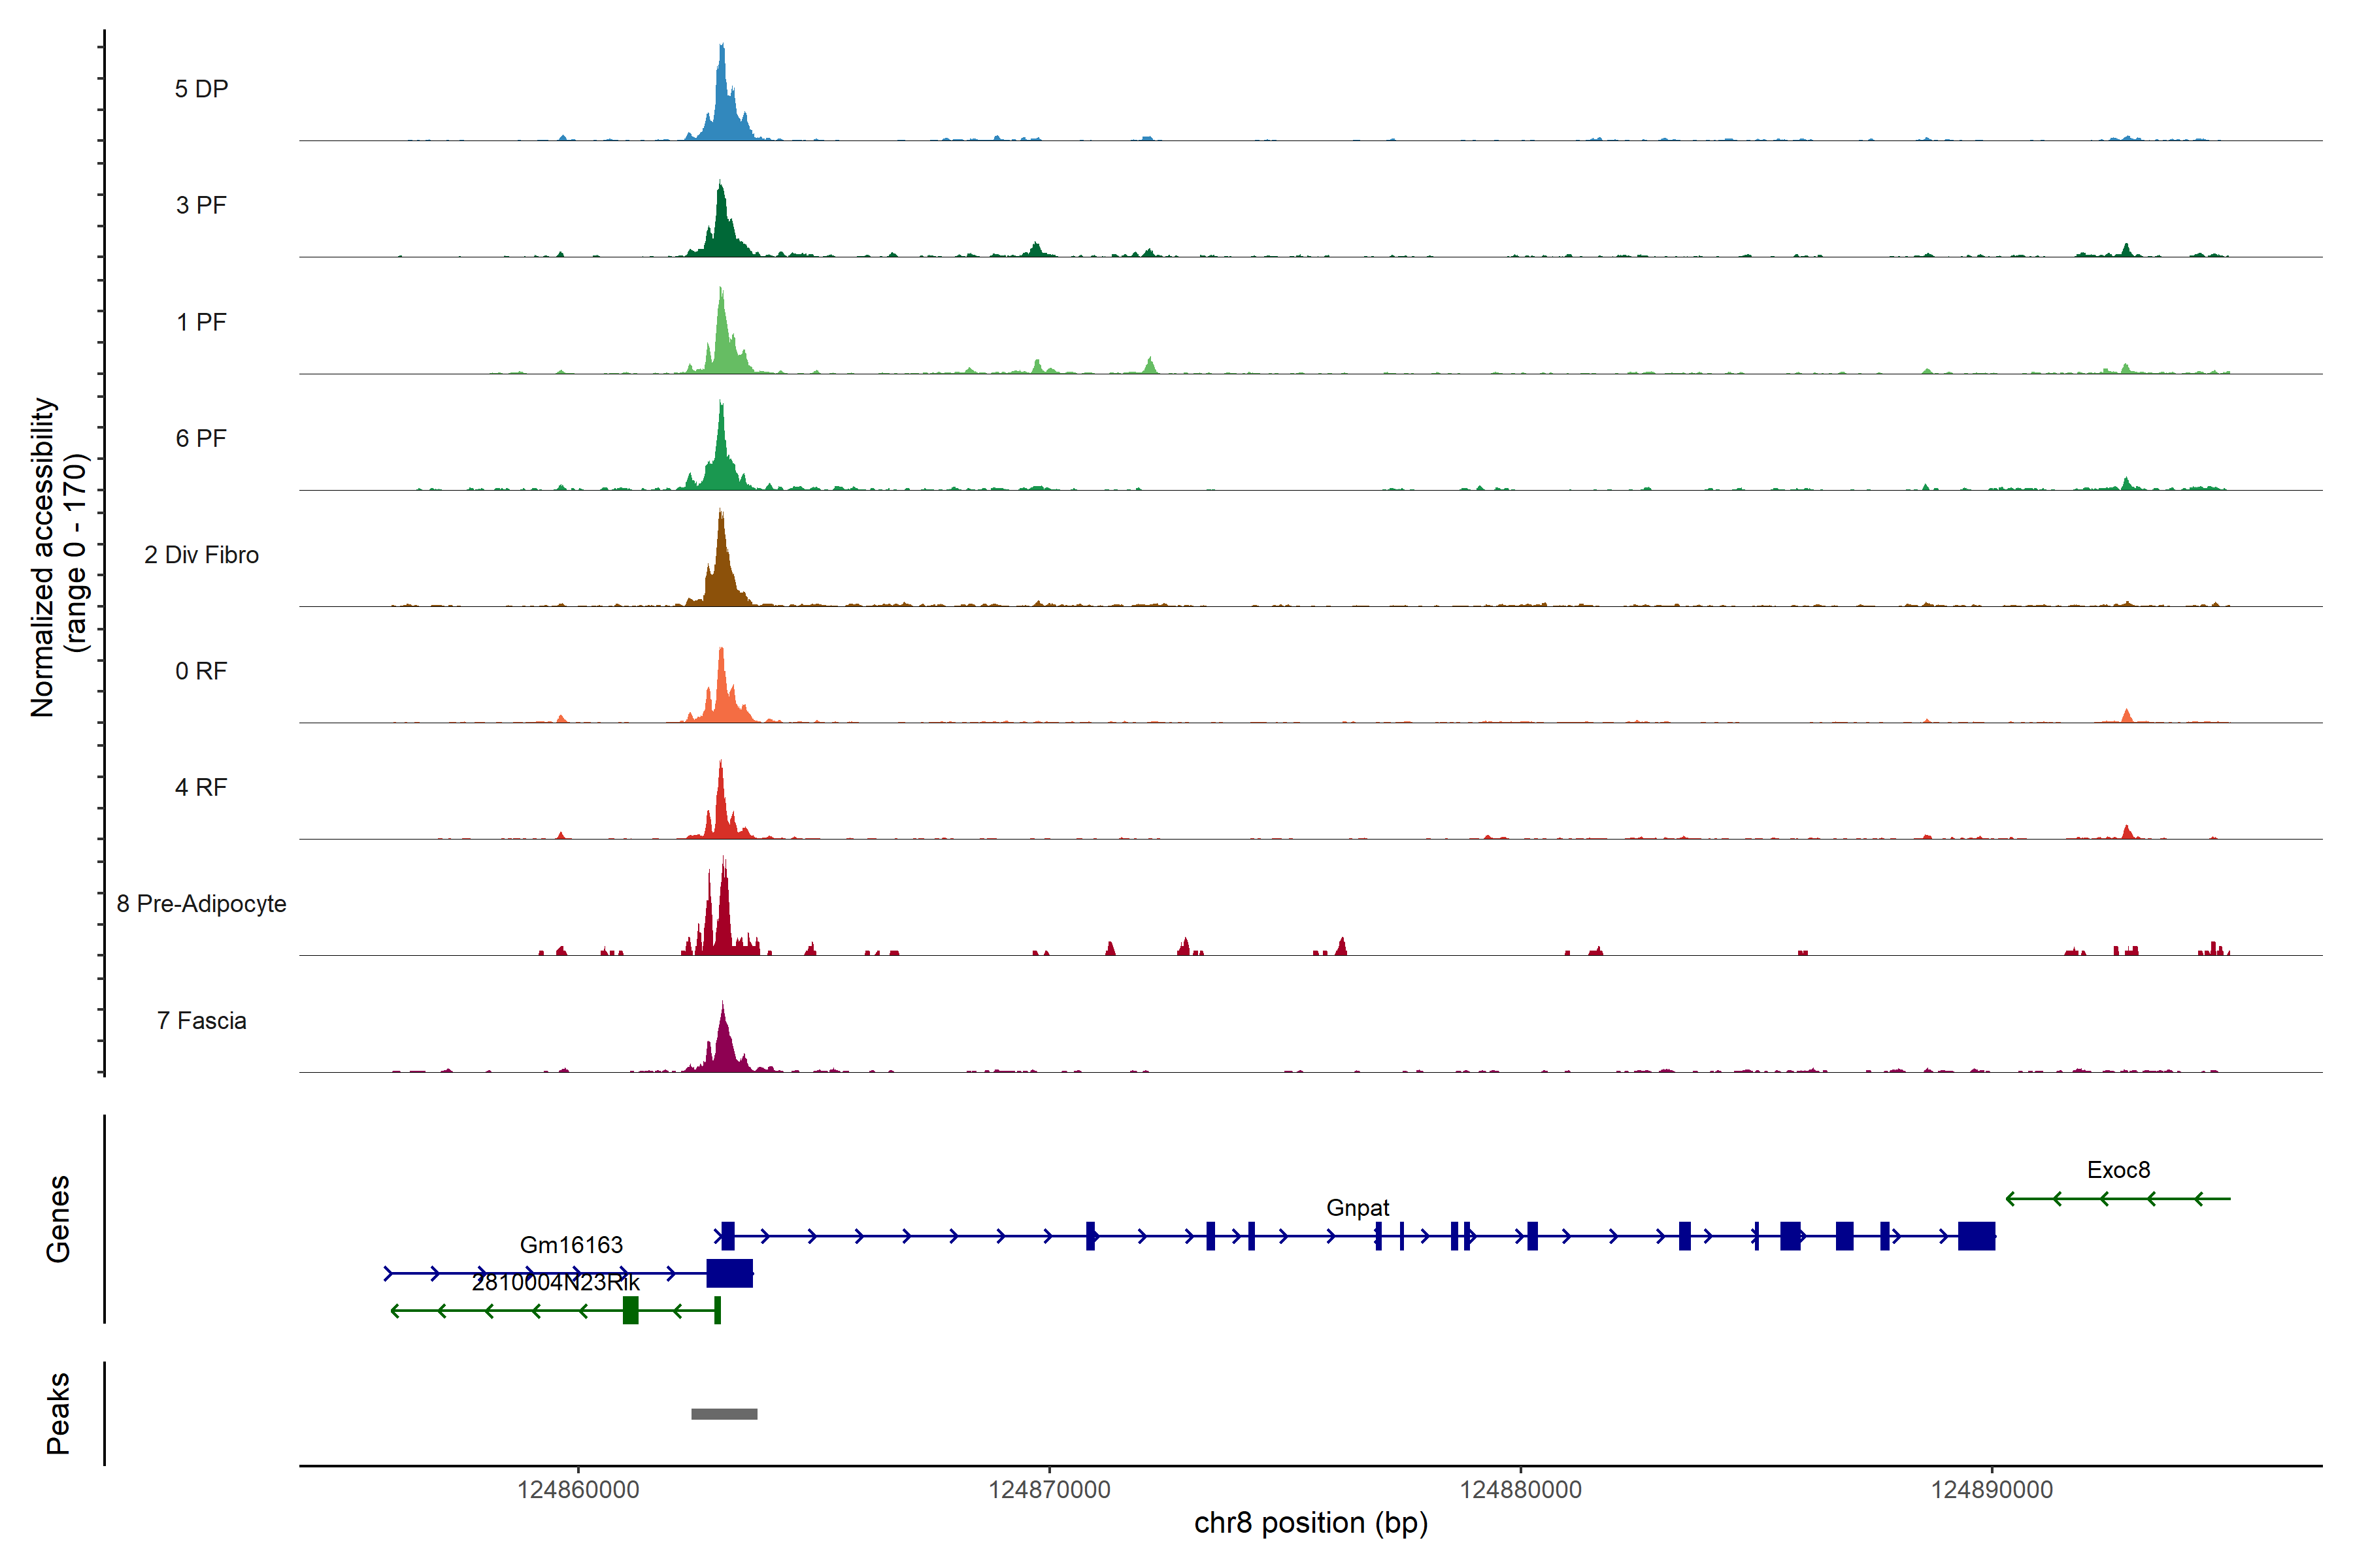Click the chr8 position (bp) axis title

[1310, 1523]
